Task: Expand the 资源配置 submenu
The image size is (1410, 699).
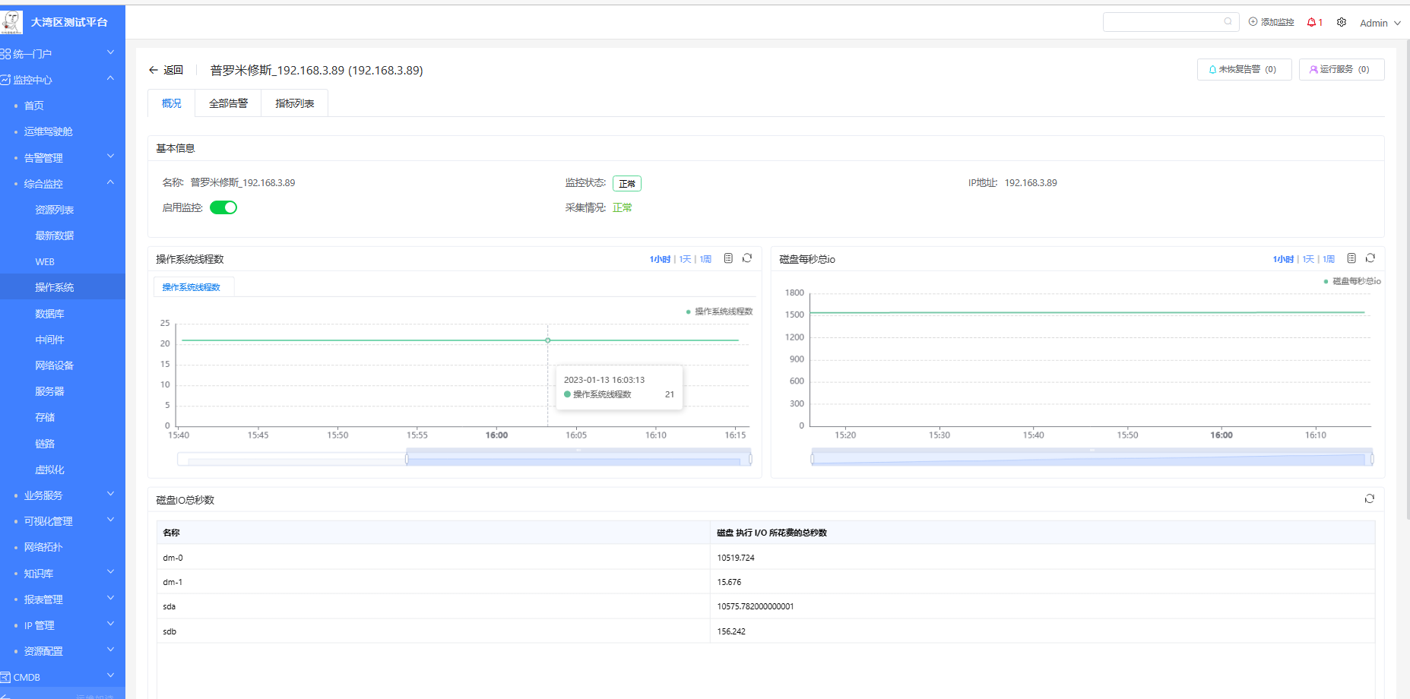Action: click(110, 650)
